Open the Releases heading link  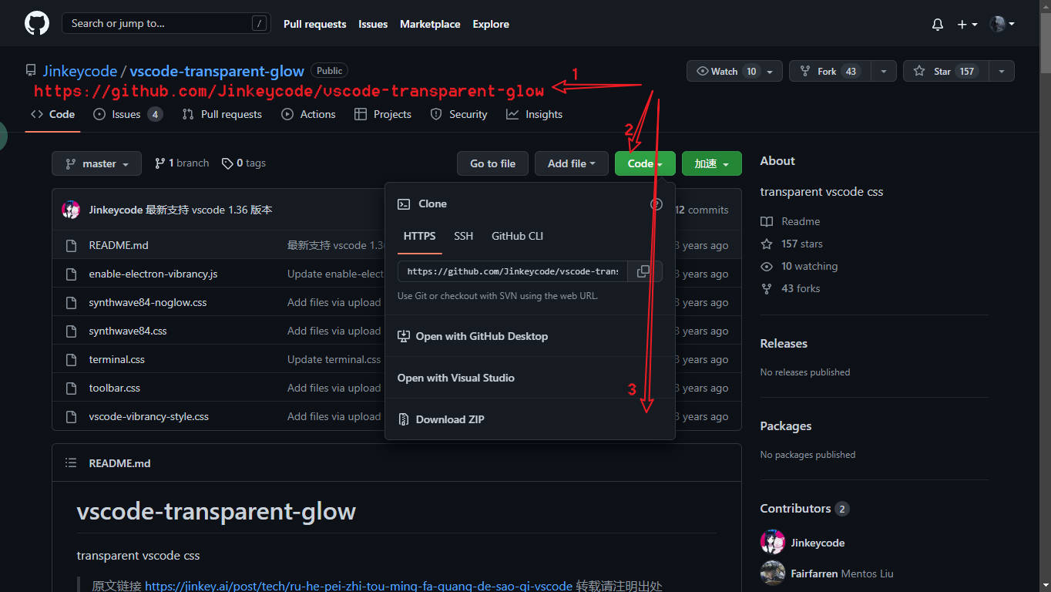tap(784, 344)
